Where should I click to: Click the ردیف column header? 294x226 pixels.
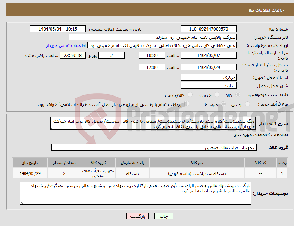point(282,163)
